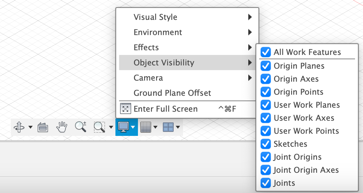Screen dimensions: 363x193
Task: Expand the Grid and Snaps dropdown arrow
Action: pos(156,127)
